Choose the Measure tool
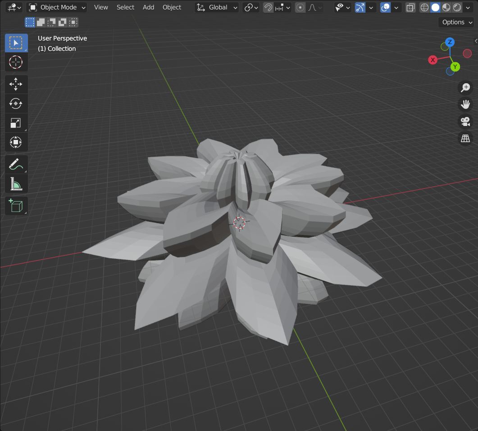Image resolution: width=478 pixels, height=431 pixels. pos(16,184)
